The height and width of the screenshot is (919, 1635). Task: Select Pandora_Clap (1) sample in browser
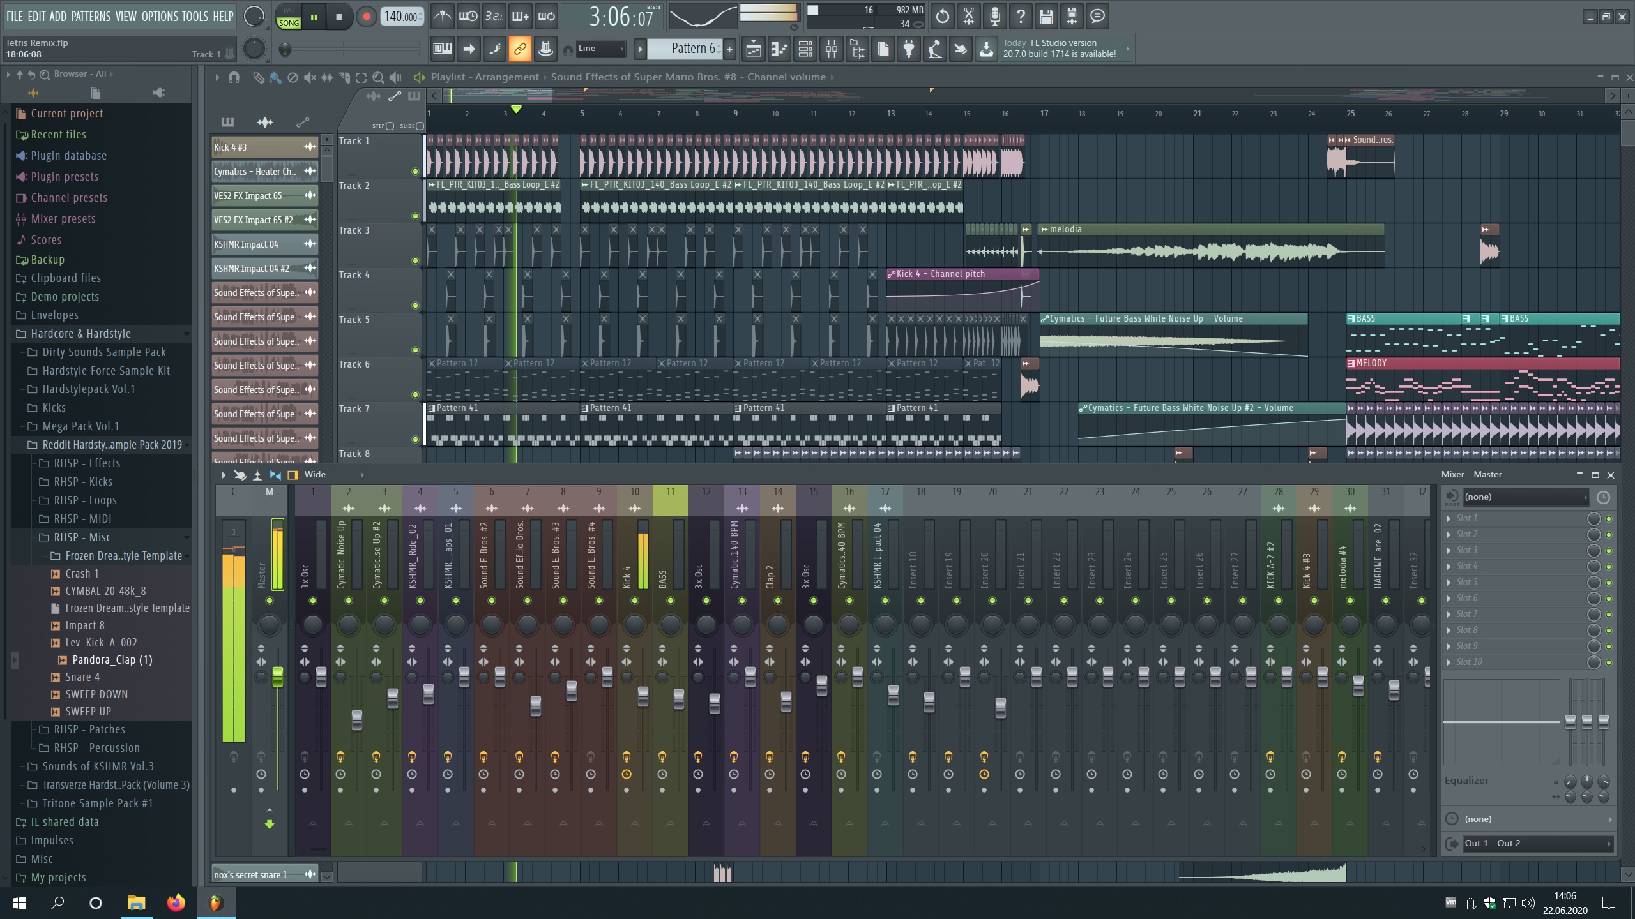pyautogui.click(x=112, y=660)
